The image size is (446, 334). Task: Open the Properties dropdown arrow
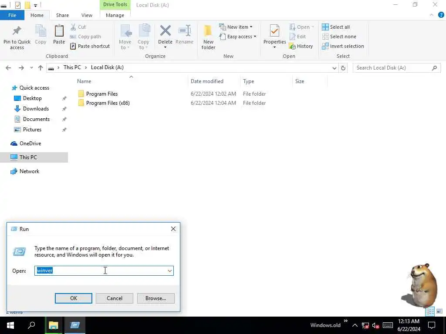274,47
